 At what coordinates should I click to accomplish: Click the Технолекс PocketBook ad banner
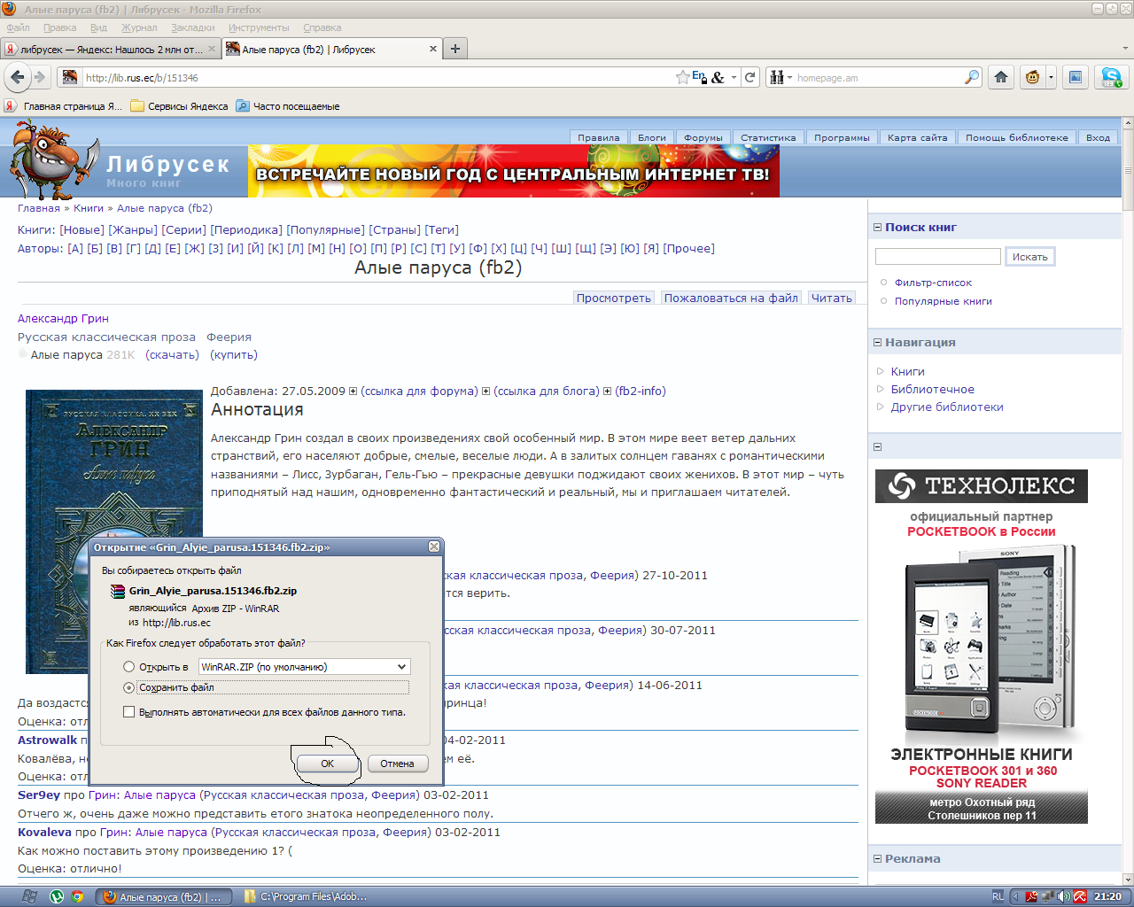981,647
